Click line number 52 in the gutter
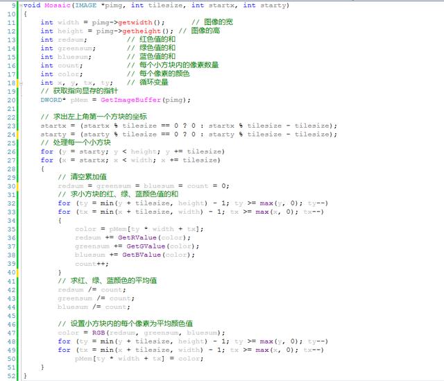Image resolution: width=444 pixels, height=381 pixels. [11, 376]
